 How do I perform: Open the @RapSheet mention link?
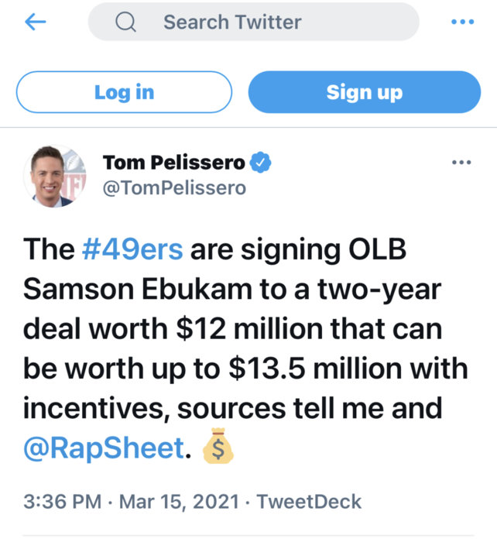[x=104, y=448]
